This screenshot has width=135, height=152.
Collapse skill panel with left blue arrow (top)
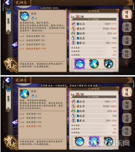(x=15, y=45)
